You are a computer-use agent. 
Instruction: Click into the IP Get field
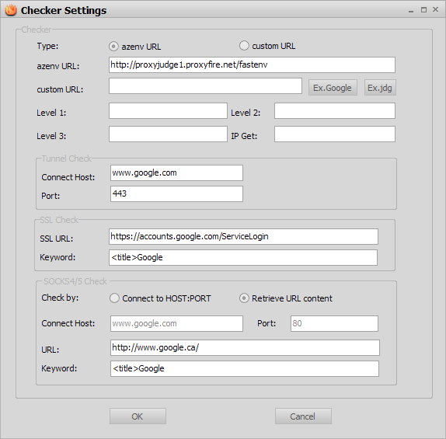pyautogui.click(x=335, y=134)
